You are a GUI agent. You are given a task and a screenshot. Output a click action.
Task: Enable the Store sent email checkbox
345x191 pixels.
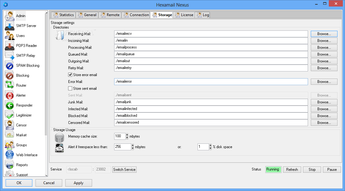[70, 89]
